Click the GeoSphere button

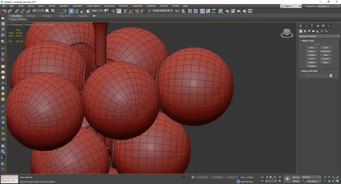pyautogui.click(x=325, y=52)
